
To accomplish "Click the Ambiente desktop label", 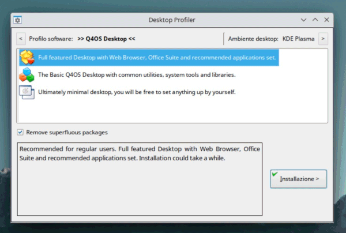I will tap(253, 39).
